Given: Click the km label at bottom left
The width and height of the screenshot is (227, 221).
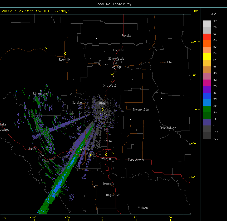Looking at the screenshot, I should (4, 218).
